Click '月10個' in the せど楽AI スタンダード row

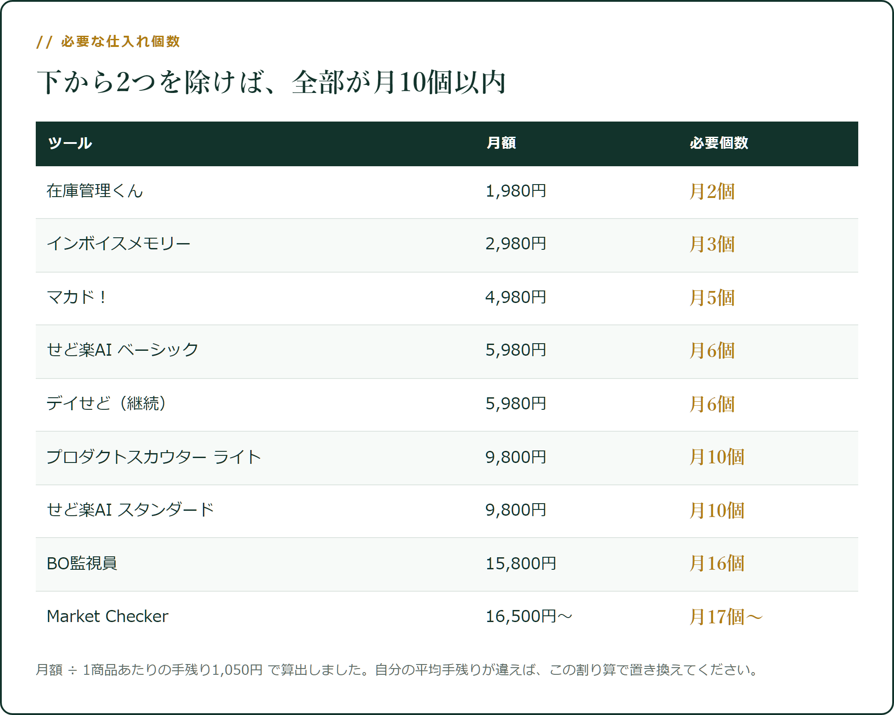pyautogui.click(x=717, y=510)
